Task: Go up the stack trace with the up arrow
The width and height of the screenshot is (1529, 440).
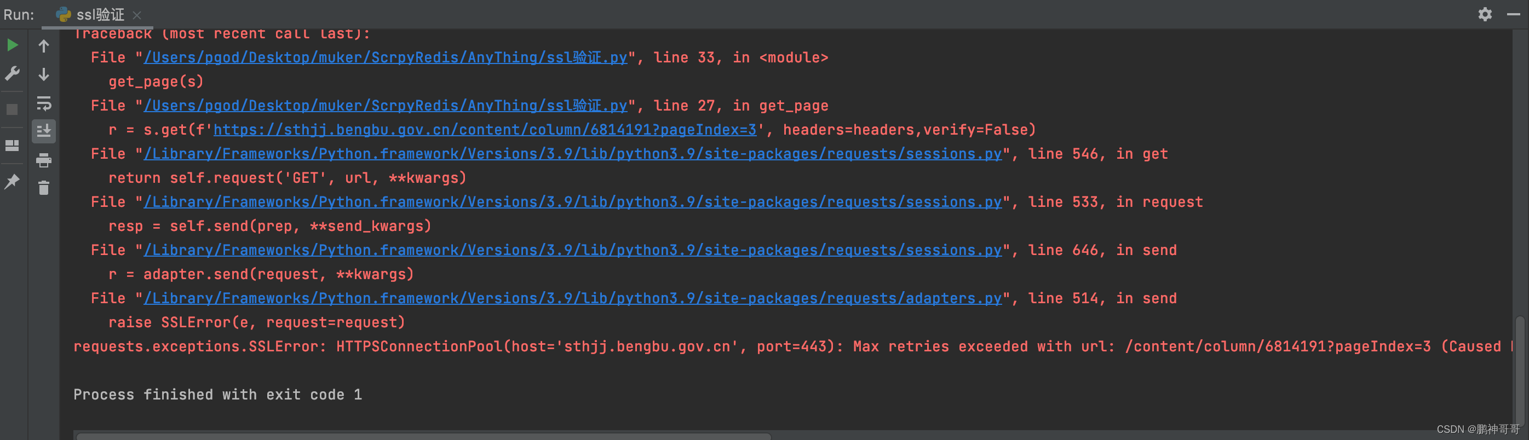Action: (44, 45)
